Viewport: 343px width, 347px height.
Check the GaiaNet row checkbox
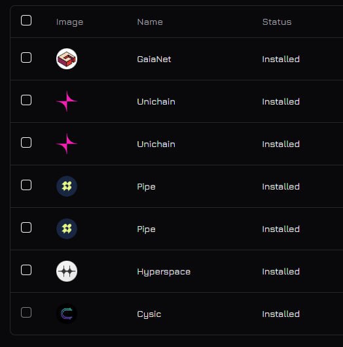point(26,58)
